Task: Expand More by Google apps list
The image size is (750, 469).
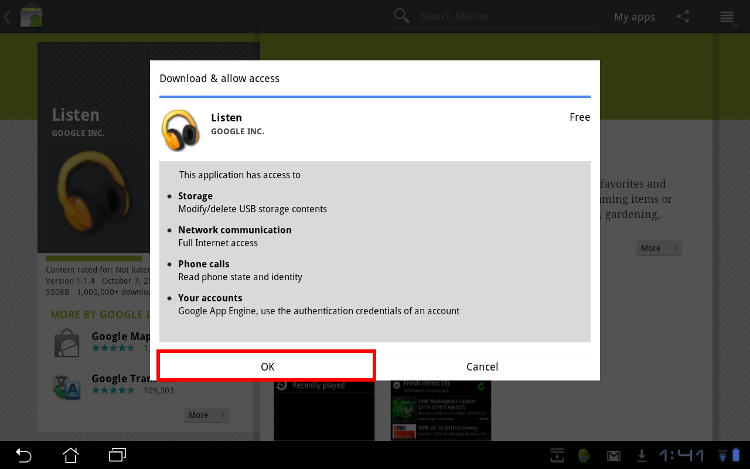Action: pos(206,415)
